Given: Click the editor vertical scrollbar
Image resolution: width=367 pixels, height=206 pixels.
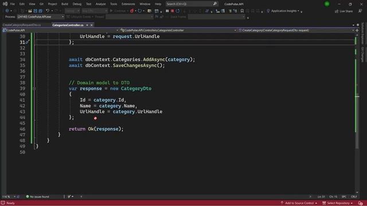Looking at the screenshot, I should (357, 113).
